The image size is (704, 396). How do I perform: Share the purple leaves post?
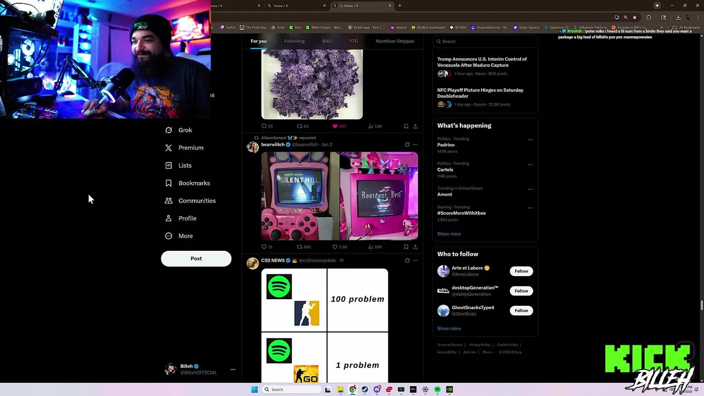click(415, 126)
